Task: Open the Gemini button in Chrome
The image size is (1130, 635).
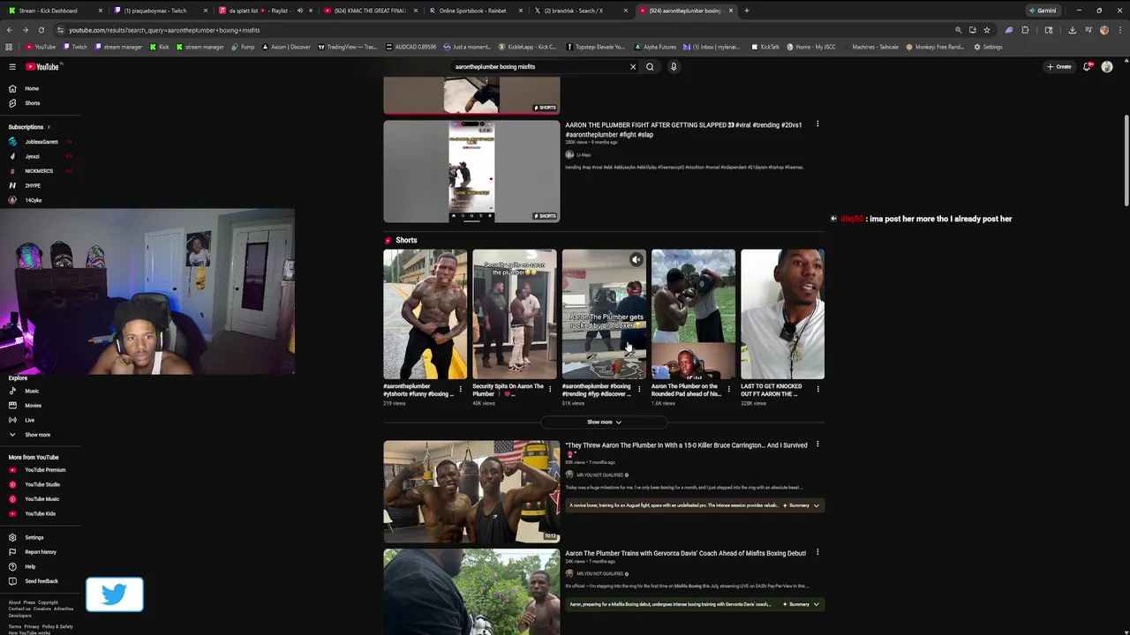Action: [1043, 11]
